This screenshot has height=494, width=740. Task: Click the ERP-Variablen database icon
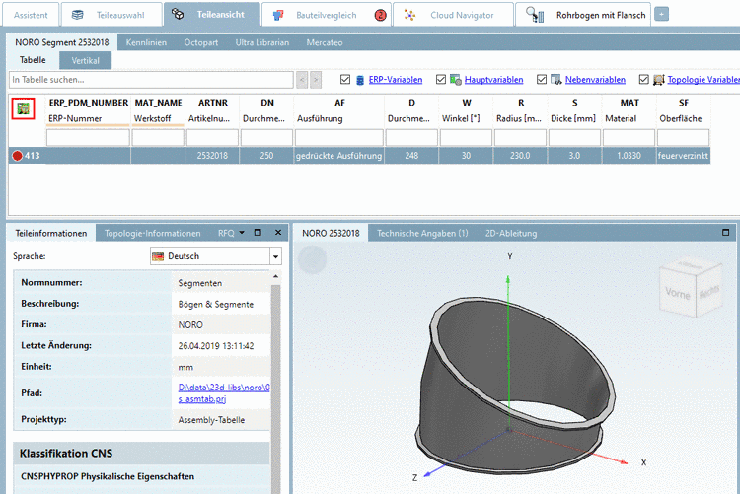point(360,80)
